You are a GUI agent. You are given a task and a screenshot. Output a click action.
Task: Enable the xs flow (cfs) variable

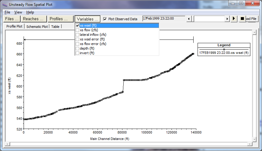(x=78, y=30)
